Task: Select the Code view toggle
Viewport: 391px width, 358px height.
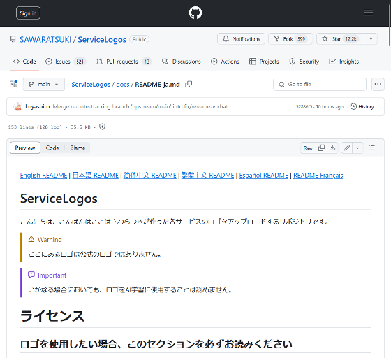Action: click(x=52, y=148)
